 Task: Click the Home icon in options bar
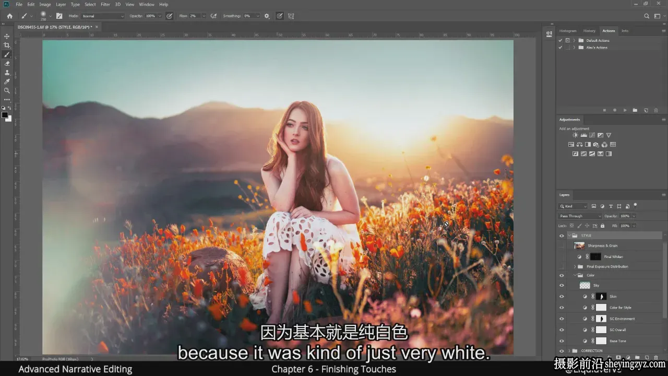pyautogui.click(x=9, y=16)
